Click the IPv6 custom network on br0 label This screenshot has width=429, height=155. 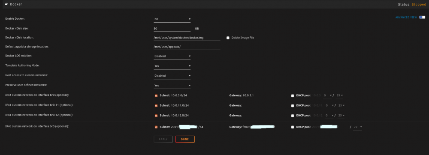37,126
